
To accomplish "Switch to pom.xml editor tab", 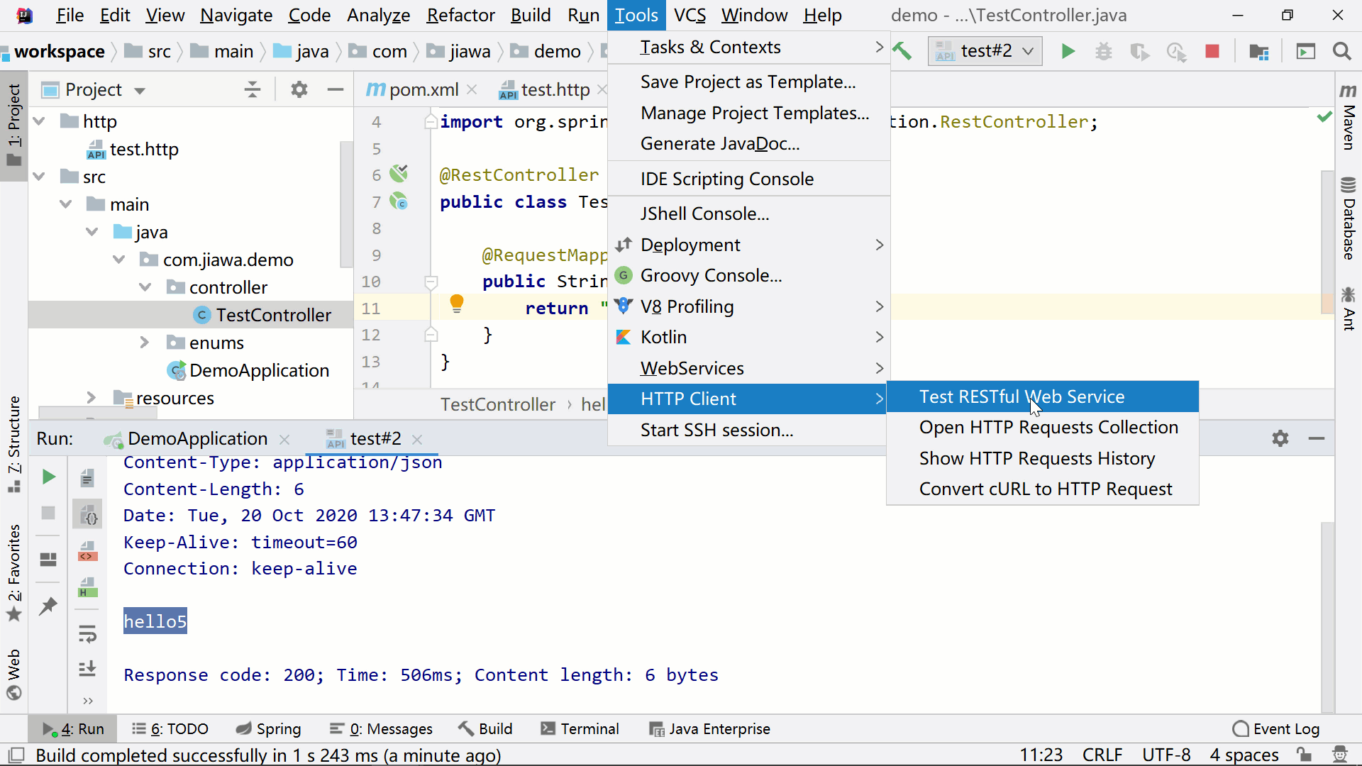I will click(423, 89).
